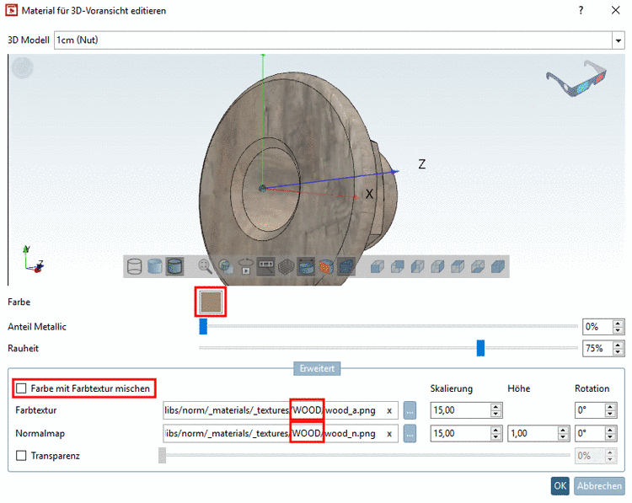Increase Normalmap Skalierung value
Screen dimensions: 632x503
(495, 430)
